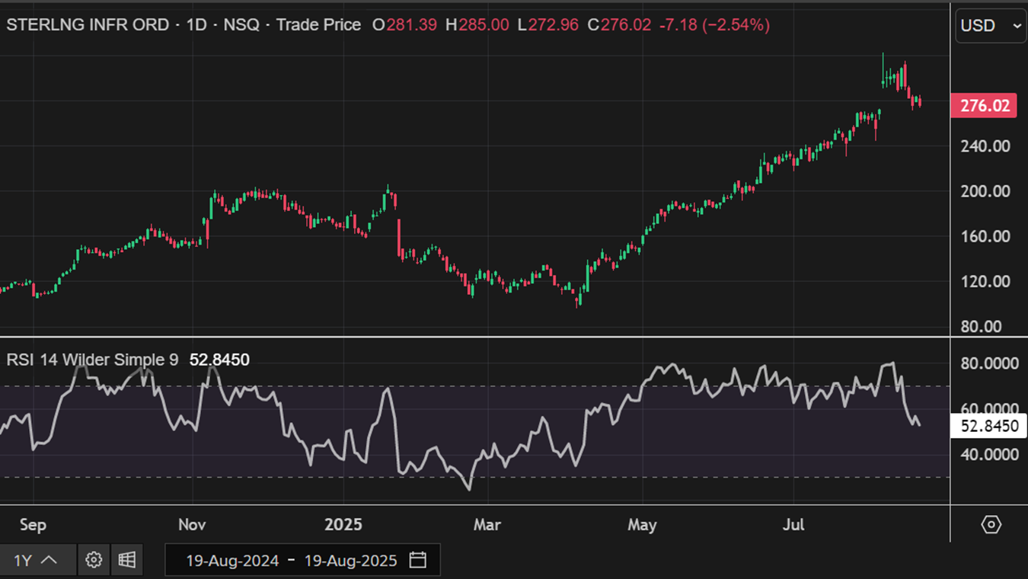This screenshot has width=1028, height=579.
Task: Open the USD currency dropdown
Action: click(x=991, y=25)
